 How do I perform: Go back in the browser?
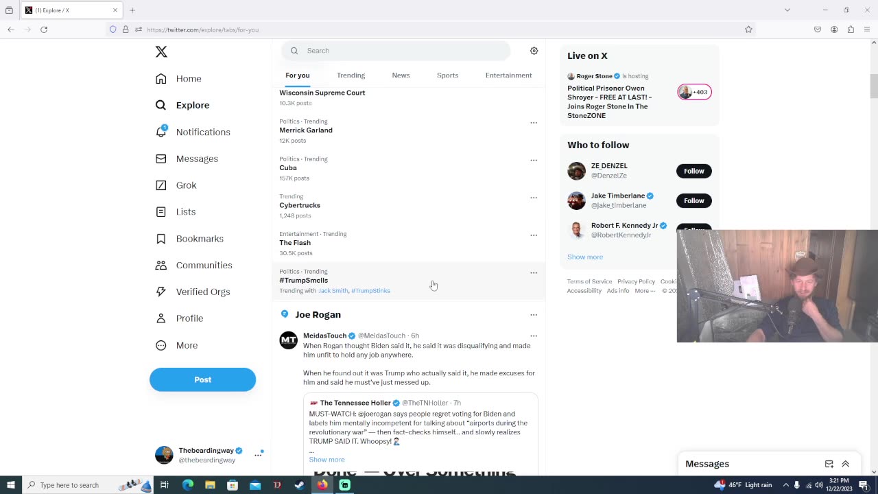(11, 30)
